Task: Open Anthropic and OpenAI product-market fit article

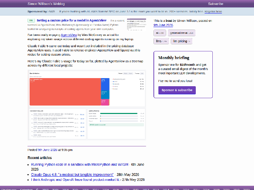Action: (x=75, y=180)
